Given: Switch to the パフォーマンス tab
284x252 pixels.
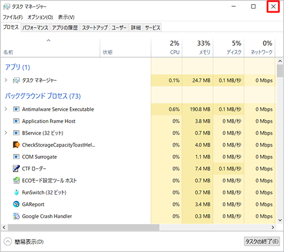Looking at the screenshot, I should tap(35, 28).
